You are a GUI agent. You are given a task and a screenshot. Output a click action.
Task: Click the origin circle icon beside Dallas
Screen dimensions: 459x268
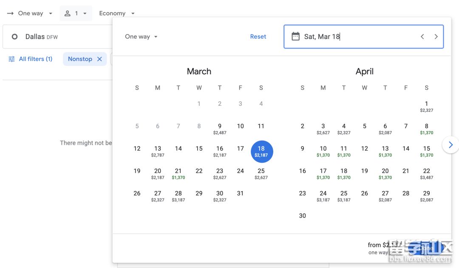point(14,37)
